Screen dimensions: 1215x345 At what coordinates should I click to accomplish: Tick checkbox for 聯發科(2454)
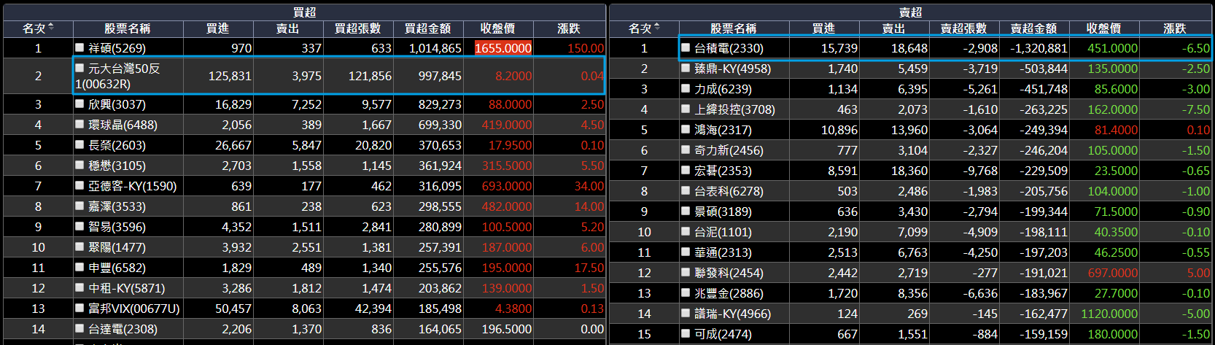686,272
